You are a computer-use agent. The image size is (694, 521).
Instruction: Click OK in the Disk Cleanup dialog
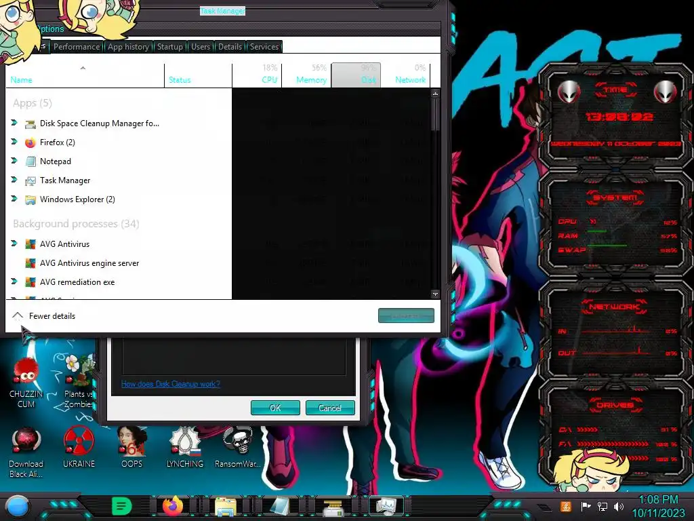(275, 408)
